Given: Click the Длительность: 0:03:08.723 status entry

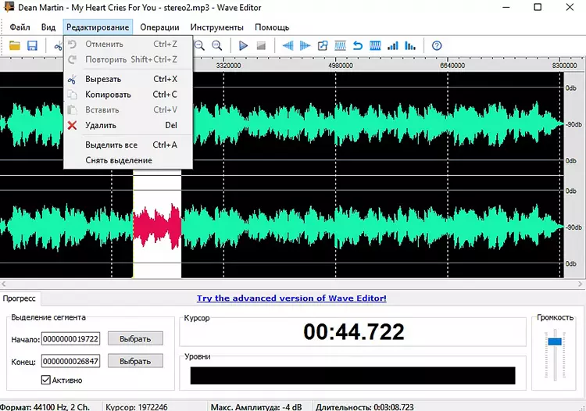Looking at the screenshot, I should point(365,406).
